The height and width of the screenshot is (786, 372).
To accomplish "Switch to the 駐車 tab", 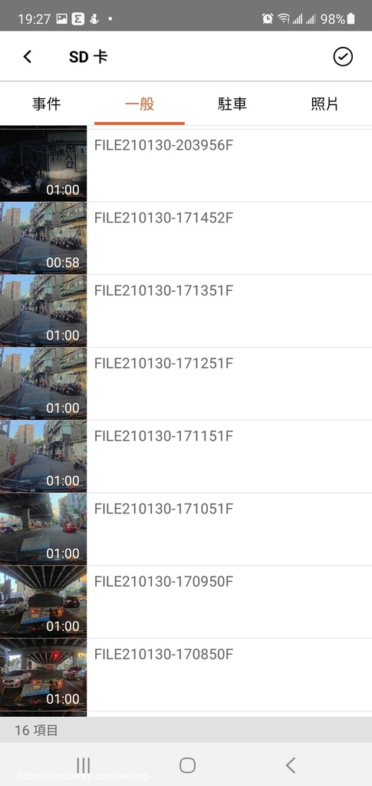I will pos(232,104).
